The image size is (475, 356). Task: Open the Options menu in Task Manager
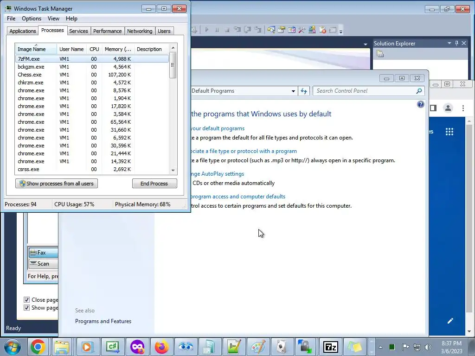[x=32, y=19]
